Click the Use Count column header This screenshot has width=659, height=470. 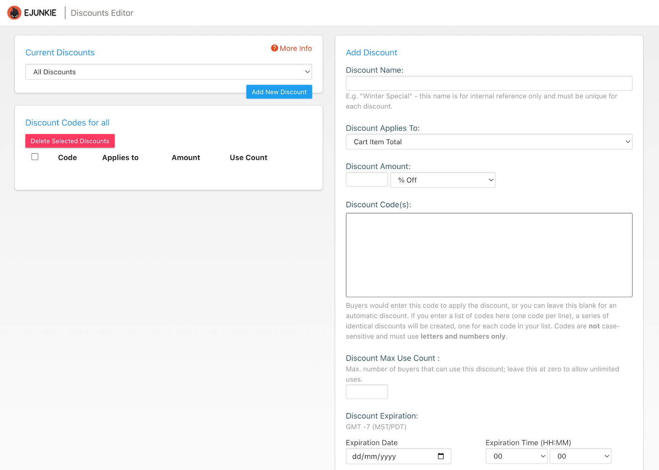click(248, 157)
